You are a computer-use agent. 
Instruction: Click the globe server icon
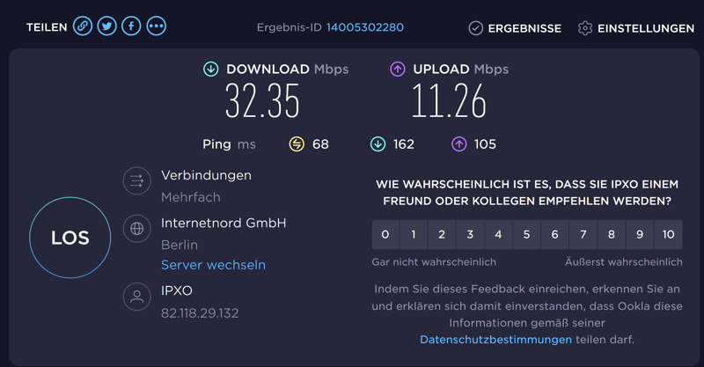[136, 229]
